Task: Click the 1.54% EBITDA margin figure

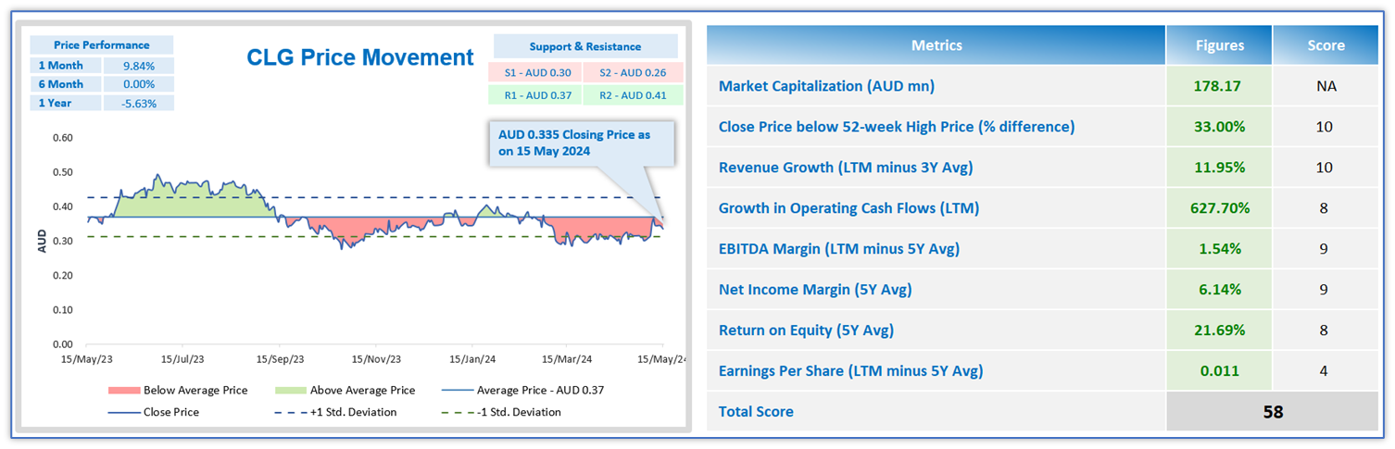Action: click(x=1218, y=249)
